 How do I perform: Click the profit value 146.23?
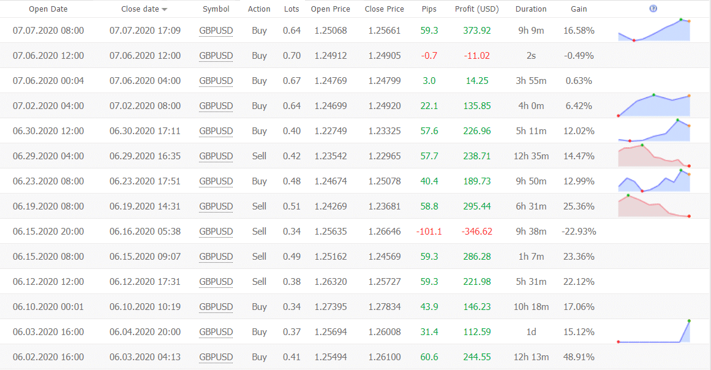[x=477, y=307]
